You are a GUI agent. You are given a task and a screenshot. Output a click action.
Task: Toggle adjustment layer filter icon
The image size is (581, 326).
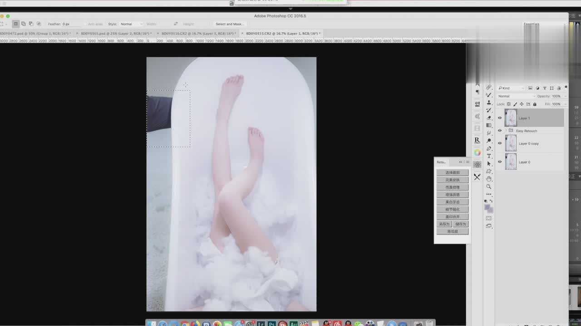(x=537, y=88)
